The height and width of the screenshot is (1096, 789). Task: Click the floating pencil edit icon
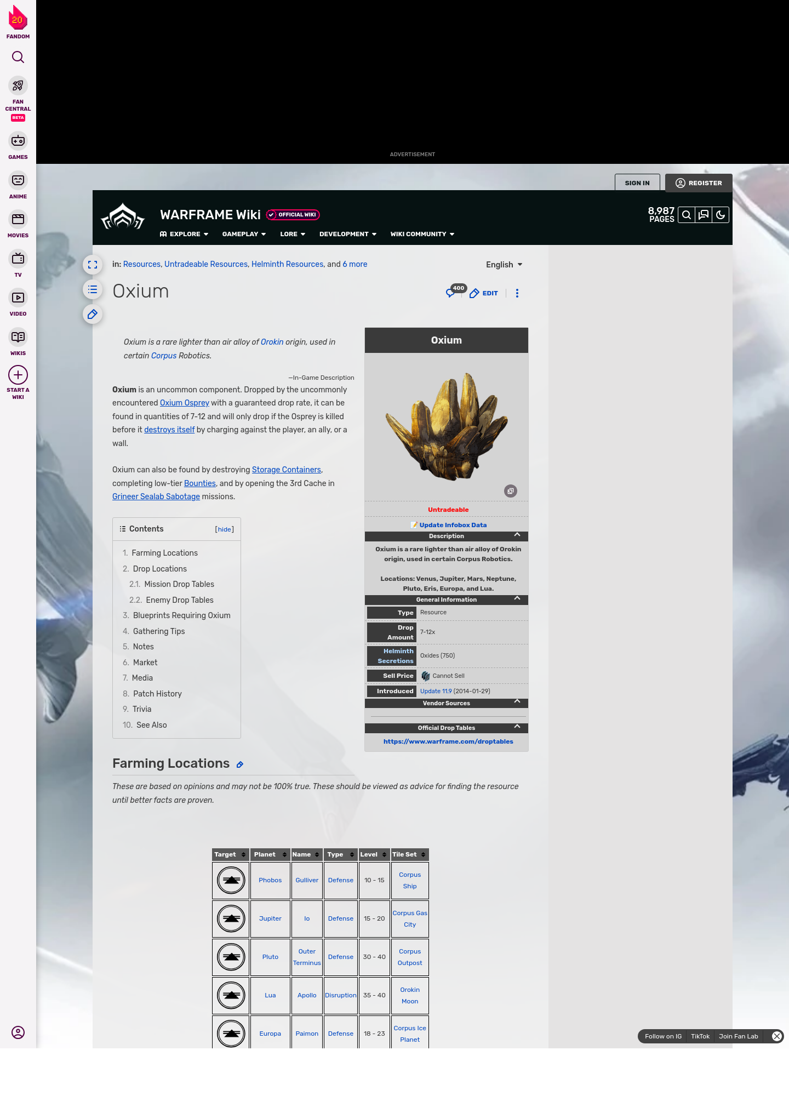(x=93, y=314)
